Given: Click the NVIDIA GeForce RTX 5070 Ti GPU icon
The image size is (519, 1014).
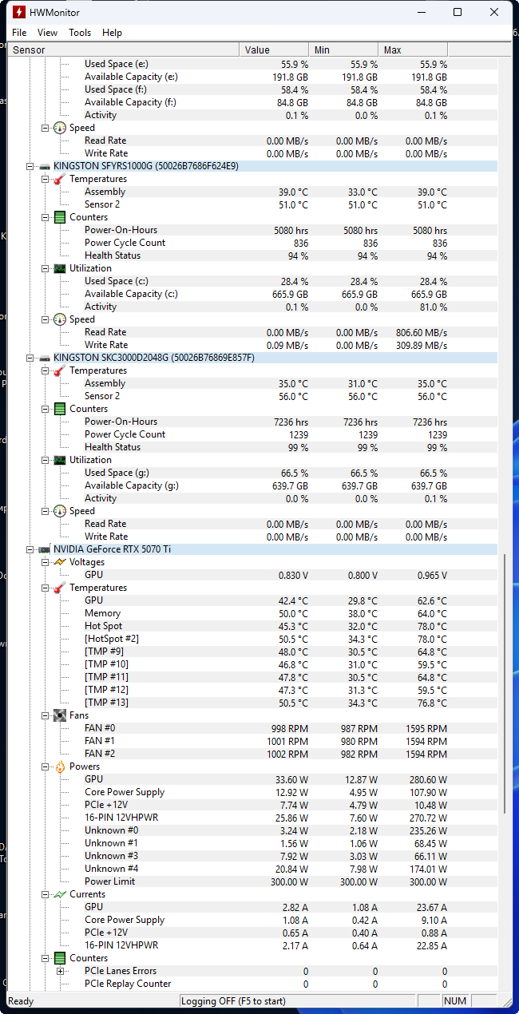Looking at the screenshot, I should tap(45, 549).
